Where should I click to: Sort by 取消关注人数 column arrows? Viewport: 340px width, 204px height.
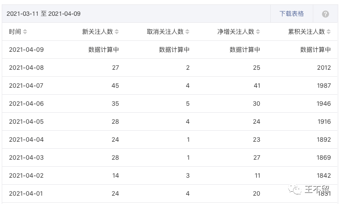coord(187,32)
